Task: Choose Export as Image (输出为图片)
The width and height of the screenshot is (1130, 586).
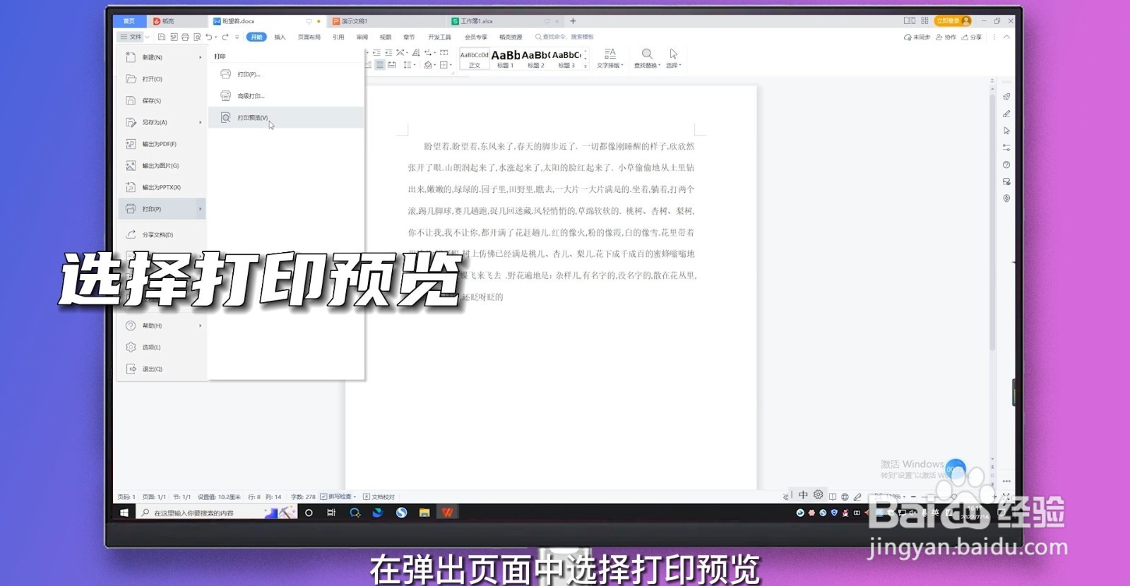Action: (x=162, y=166)
